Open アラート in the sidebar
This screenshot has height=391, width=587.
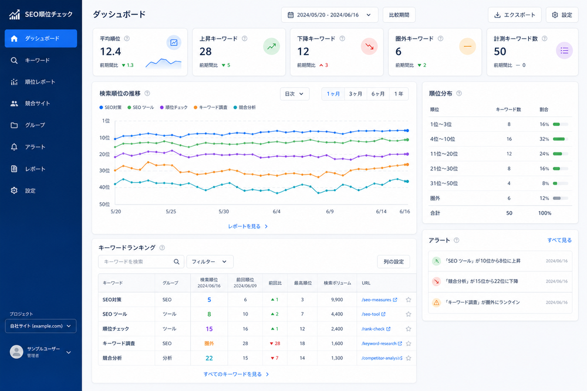click(41, 147)
